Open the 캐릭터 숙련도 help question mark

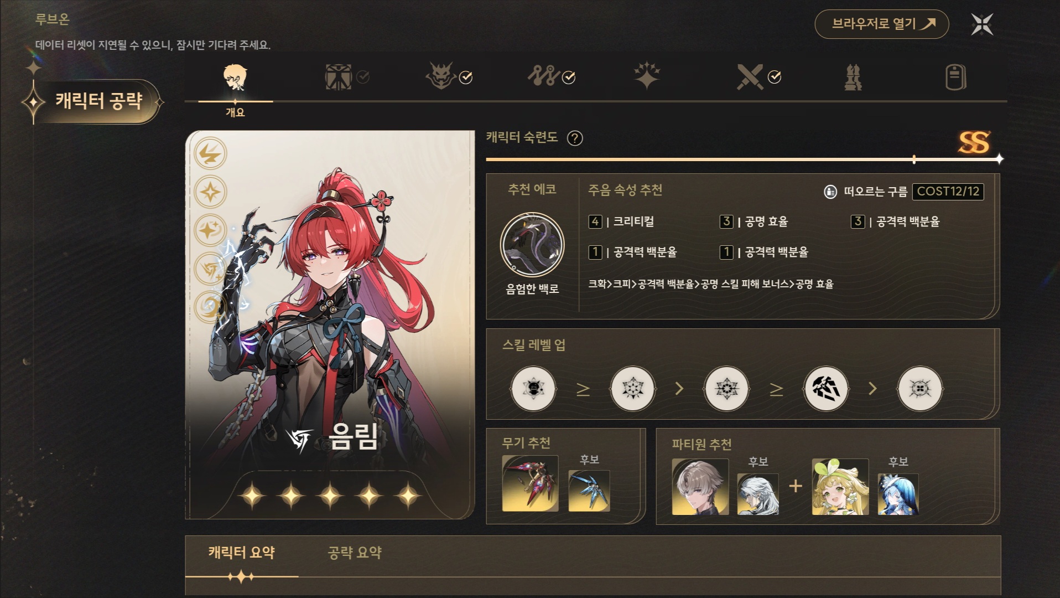[575, 138]
